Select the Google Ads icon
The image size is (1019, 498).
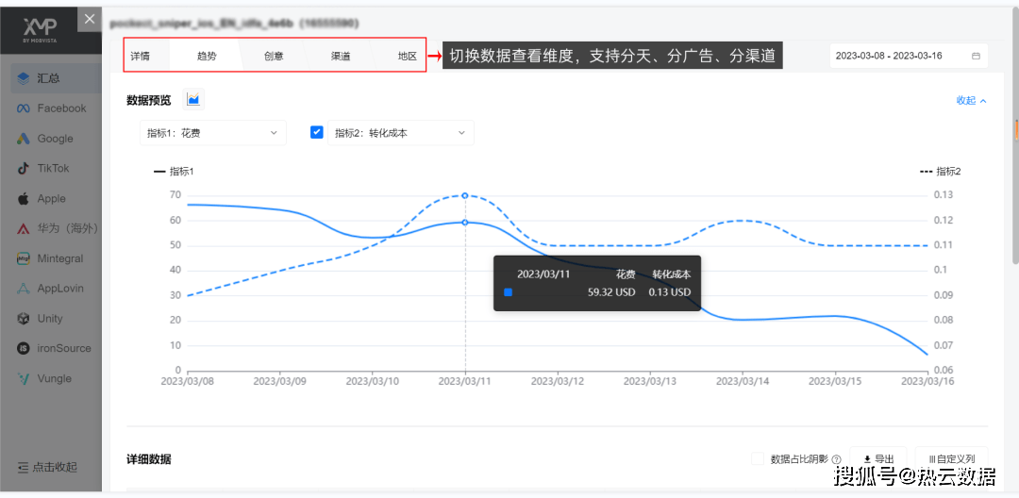(24, 139)
